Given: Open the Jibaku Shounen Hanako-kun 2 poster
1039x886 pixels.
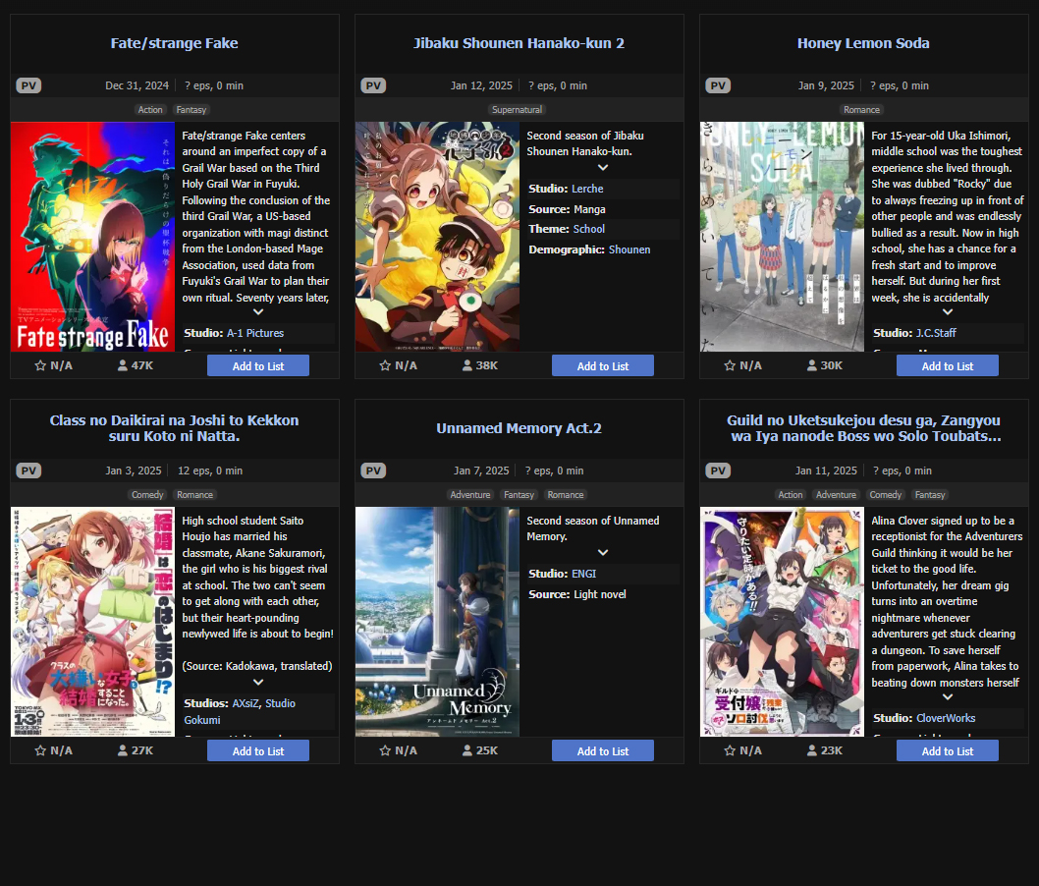Looking at the screenshot, I should point(437,237).
